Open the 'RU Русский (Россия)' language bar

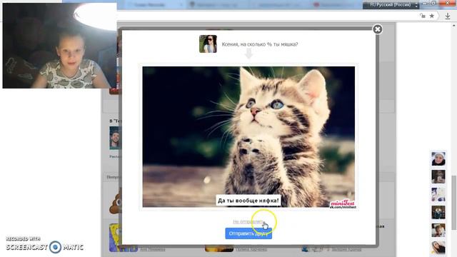click(390, 5)
